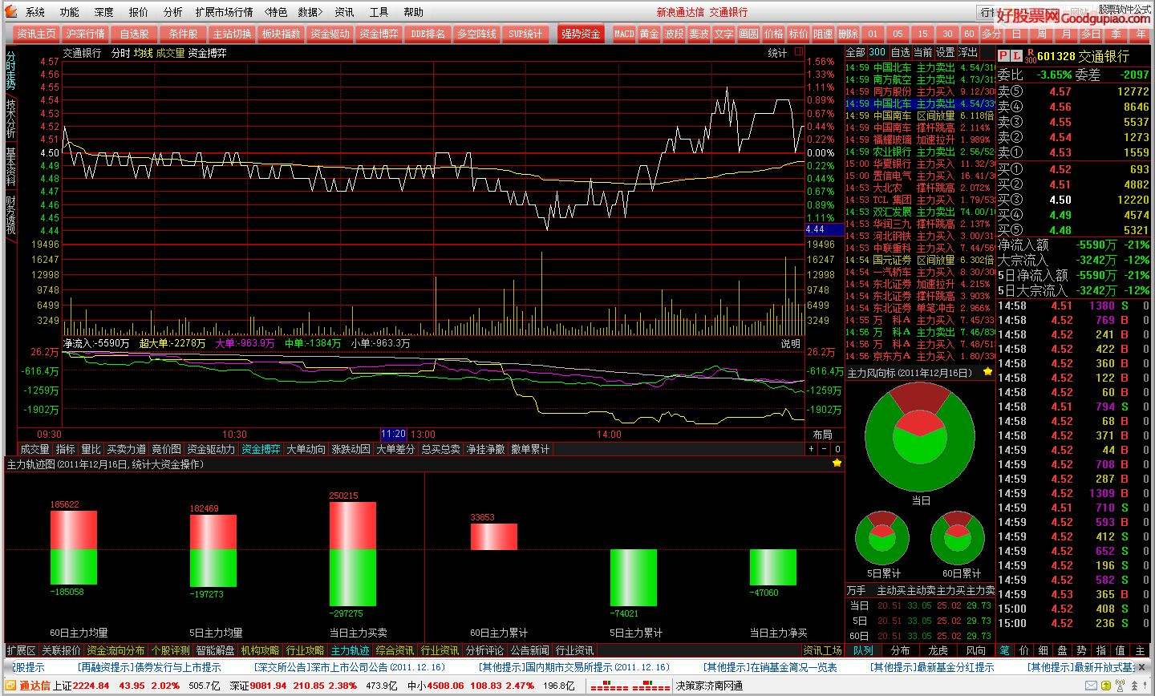The width and height of the screenshot is (1155, 696).
Task: Open the 系统 menu
Action: pyautogui.click(x=35, y=12)
